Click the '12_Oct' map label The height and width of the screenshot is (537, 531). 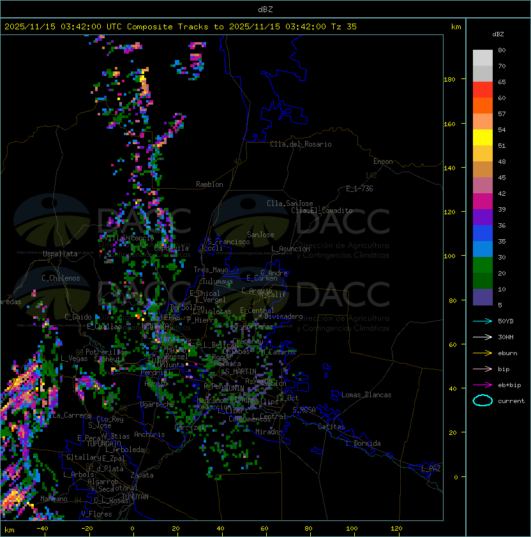pyautogui.click(x=287, y=397)
